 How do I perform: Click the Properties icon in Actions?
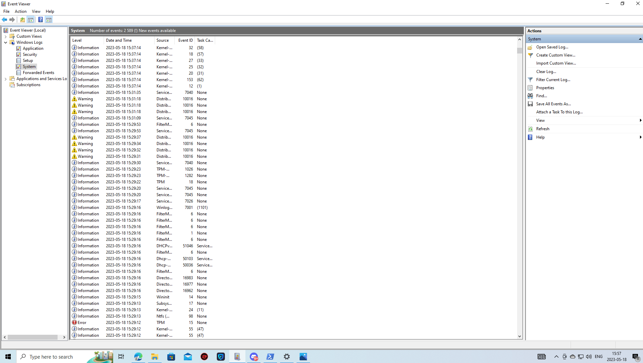coord(530,88)
